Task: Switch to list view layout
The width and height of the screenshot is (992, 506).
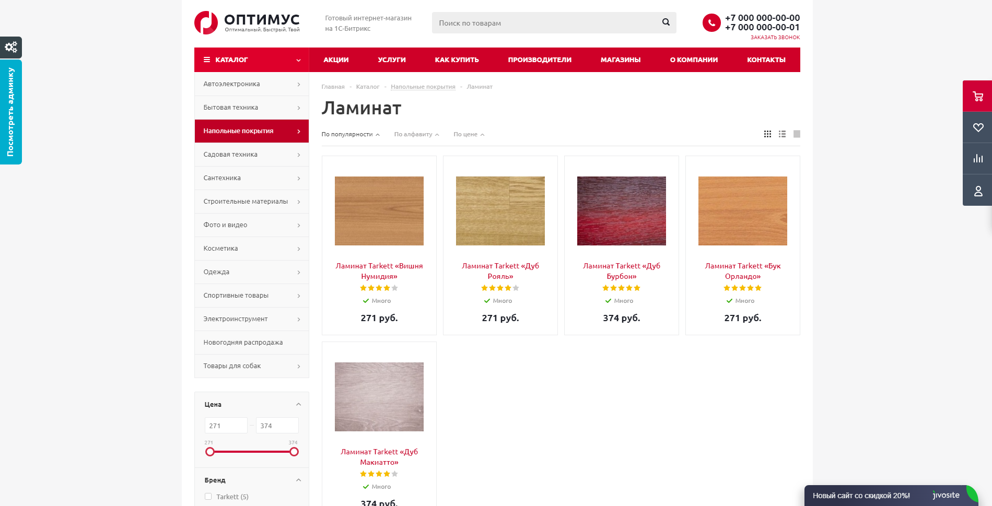Action: click(782, 134)
